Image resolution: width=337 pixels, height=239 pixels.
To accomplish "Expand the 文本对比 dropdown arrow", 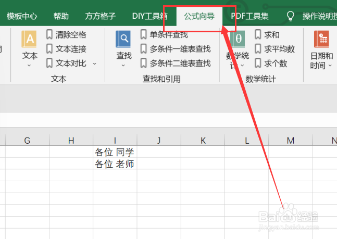I will [x=95, y=64].
